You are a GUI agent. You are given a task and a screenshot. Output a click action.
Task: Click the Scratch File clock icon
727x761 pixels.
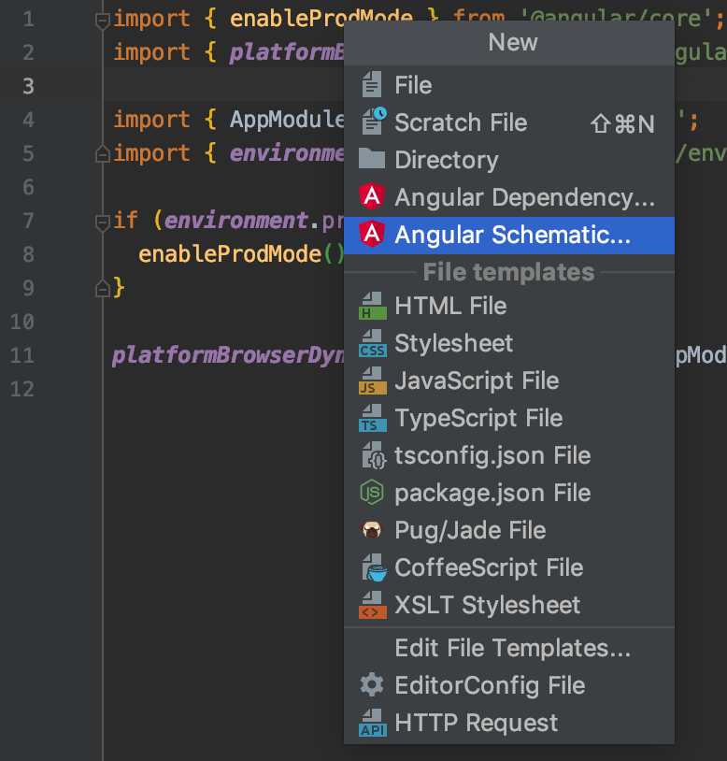point(380,113)
